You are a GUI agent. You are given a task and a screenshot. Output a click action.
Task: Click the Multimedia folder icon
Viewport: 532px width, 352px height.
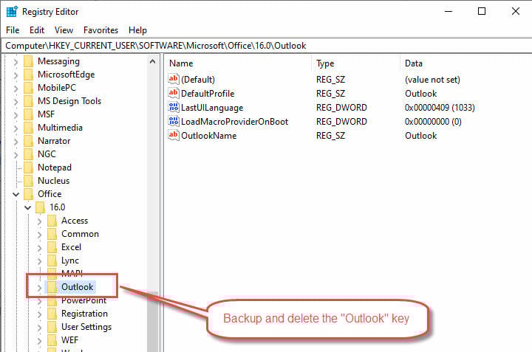(29, 128)
